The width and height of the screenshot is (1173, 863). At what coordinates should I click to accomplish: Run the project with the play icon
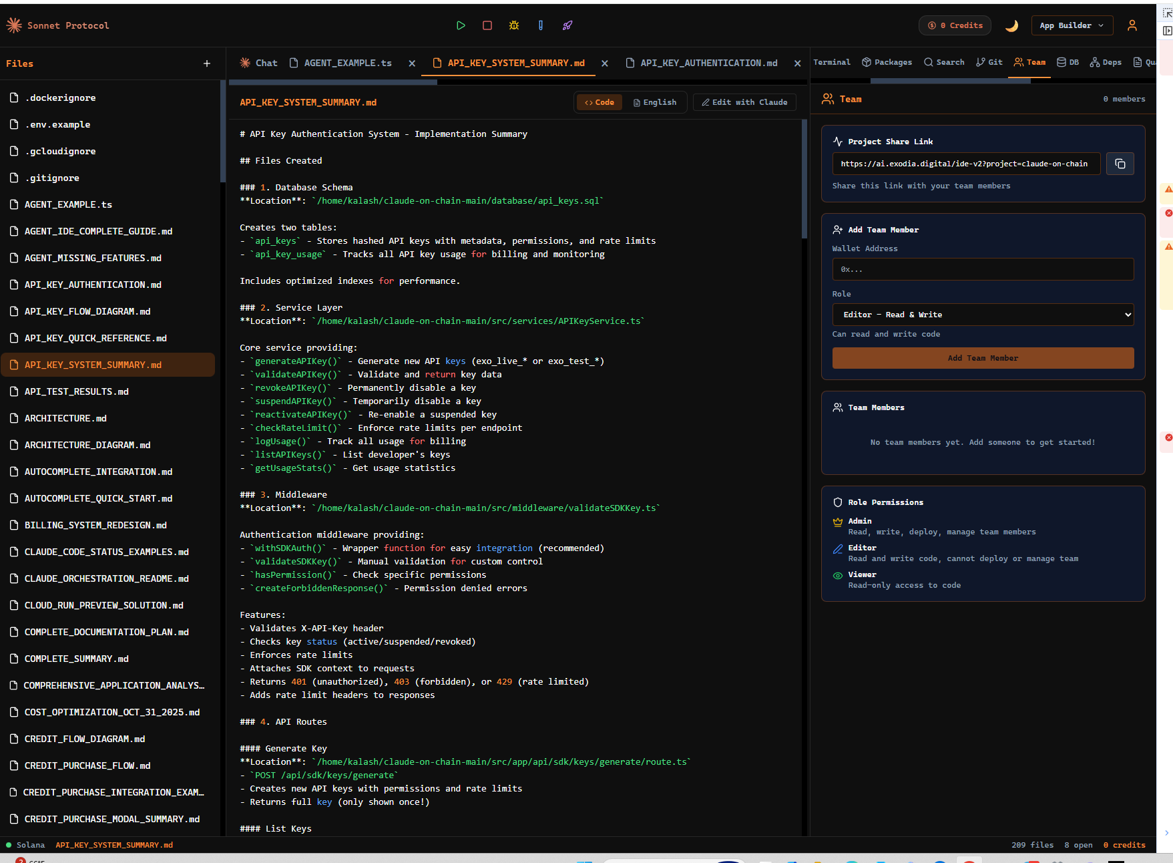coord(461,25)
